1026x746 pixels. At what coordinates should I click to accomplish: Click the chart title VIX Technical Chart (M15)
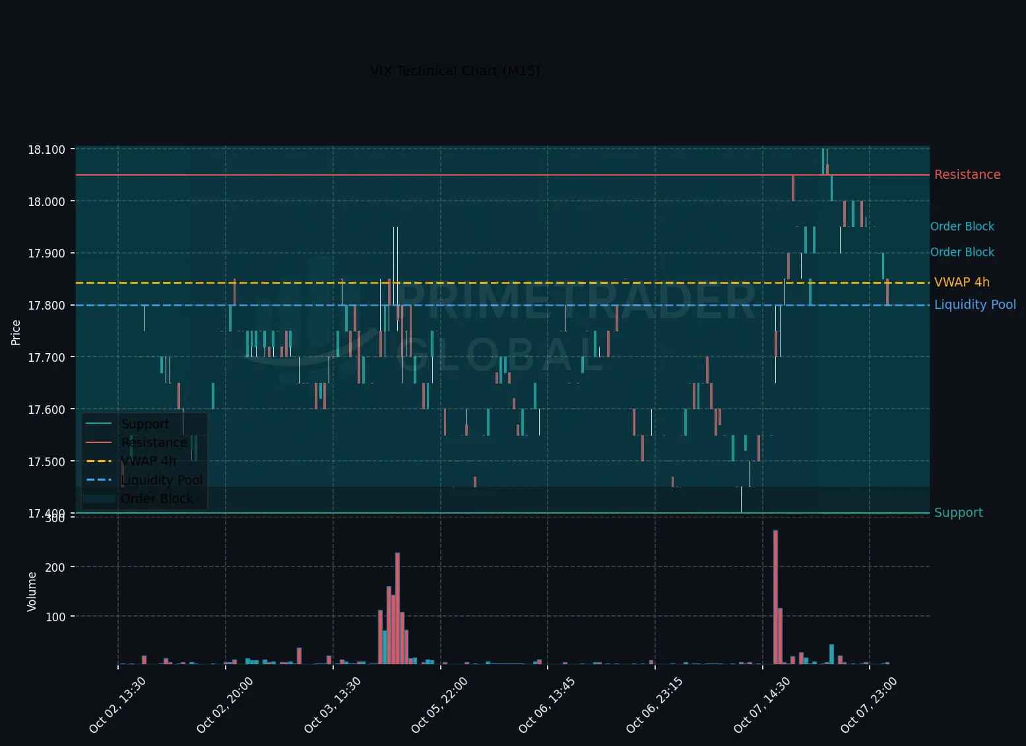tap(455, 71)
